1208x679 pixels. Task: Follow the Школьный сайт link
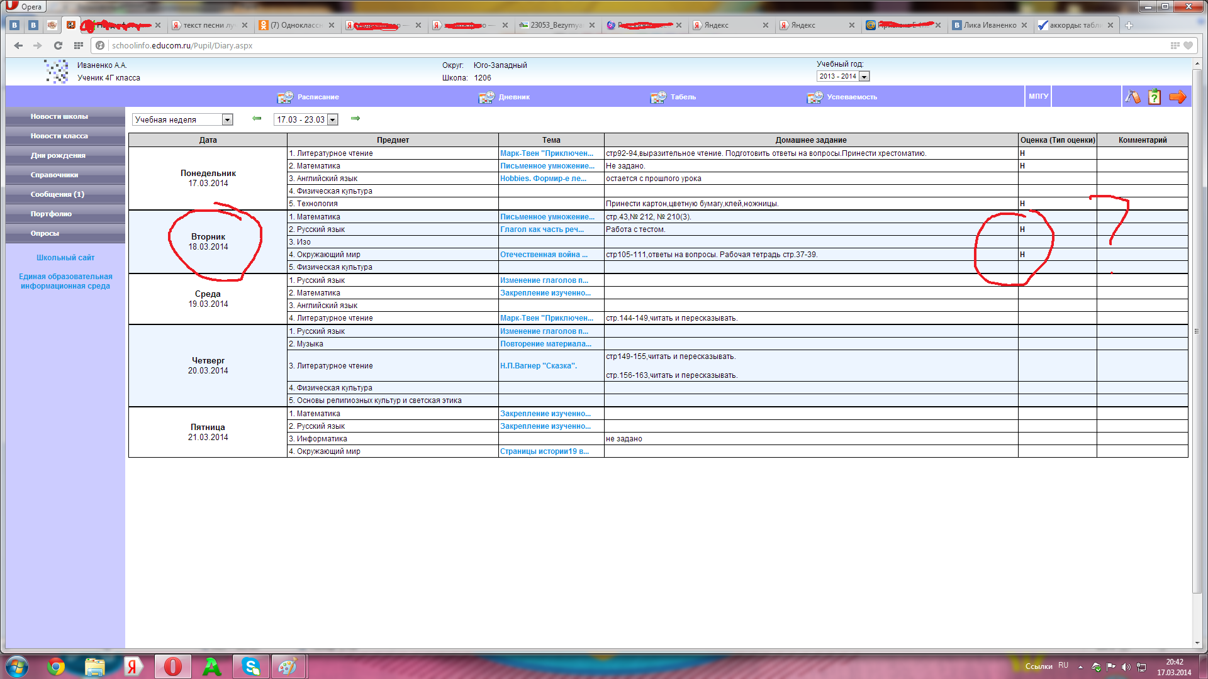pyautogui.click(x=65, y=258)
